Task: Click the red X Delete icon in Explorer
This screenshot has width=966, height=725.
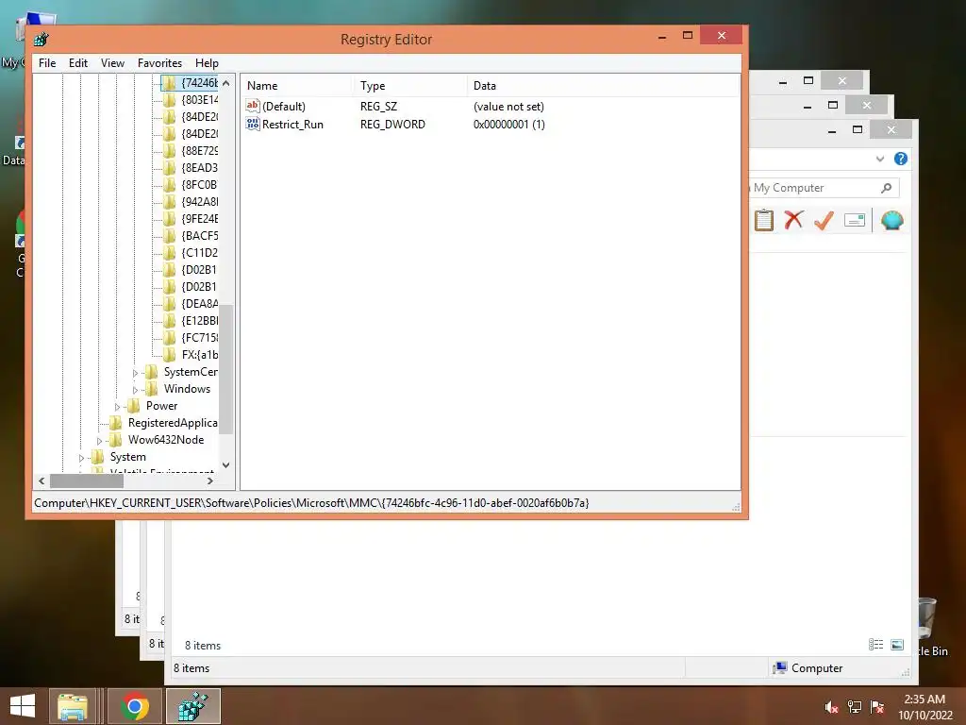Action: [x=793, y=220]
